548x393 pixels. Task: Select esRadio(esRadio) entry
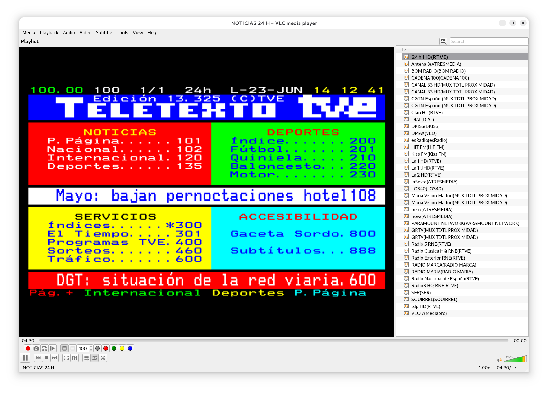(x=466, y=140)
